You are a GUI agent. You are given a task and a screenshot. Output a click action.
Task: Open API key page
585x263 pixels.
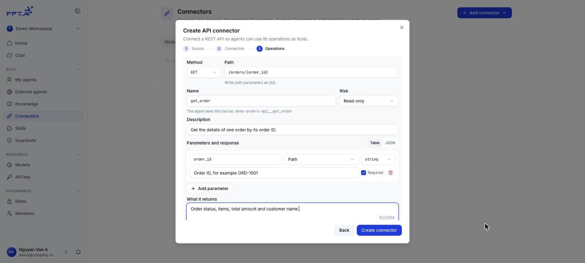44,177
